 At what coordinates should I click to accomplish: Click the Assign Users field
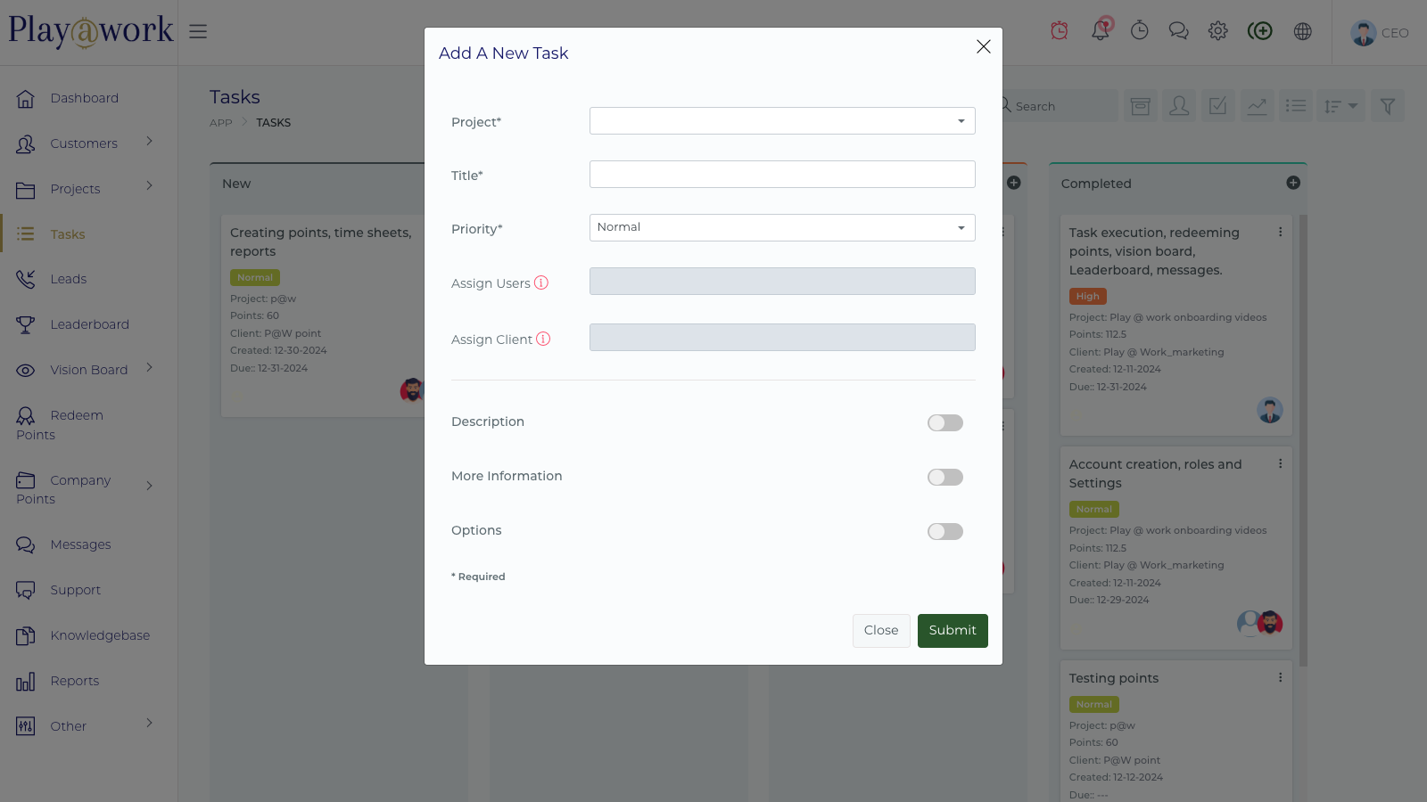781,282
